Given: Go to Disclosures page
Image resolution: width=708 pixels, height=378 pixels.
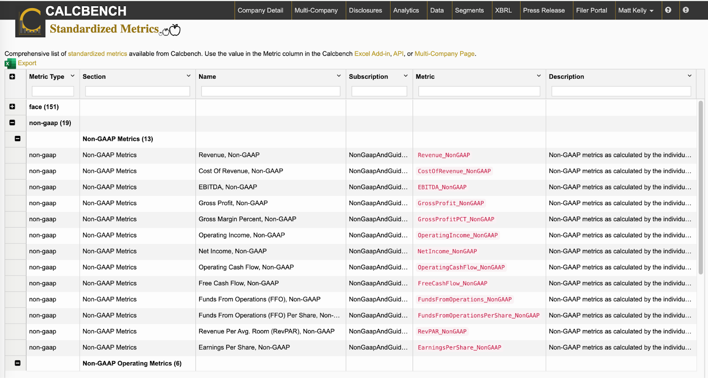Looking at the screenshot, I should [x=366, y=10].
